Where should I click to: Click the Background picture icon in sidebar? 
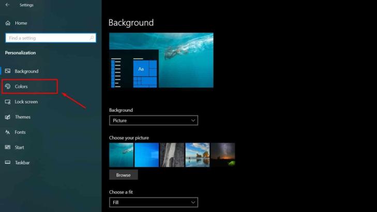pos(8,71)
